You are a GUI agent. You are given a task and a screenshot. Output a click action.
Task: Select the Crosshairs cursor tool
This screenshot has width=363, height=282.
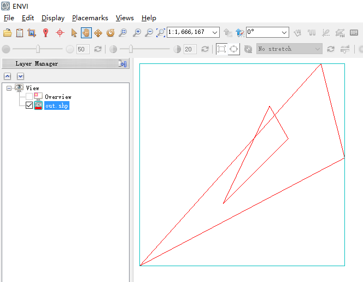pos(60,33)
